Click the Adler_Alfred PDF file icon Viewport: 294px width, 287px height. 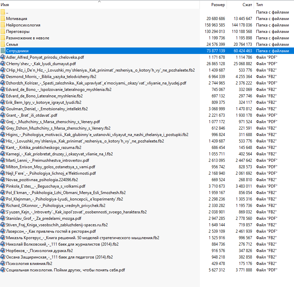pyautogui.click(x=3, y=57)
